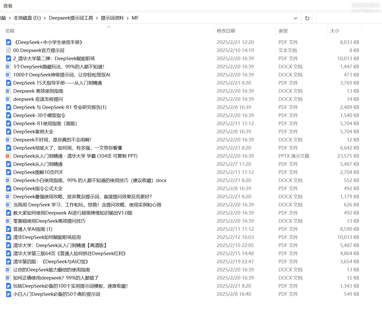Screen dimensions: 382x312
Task: Click PDF icon of 玩转DeepSeek必备的100个实用提示词模板
Action: coord(8,286)
